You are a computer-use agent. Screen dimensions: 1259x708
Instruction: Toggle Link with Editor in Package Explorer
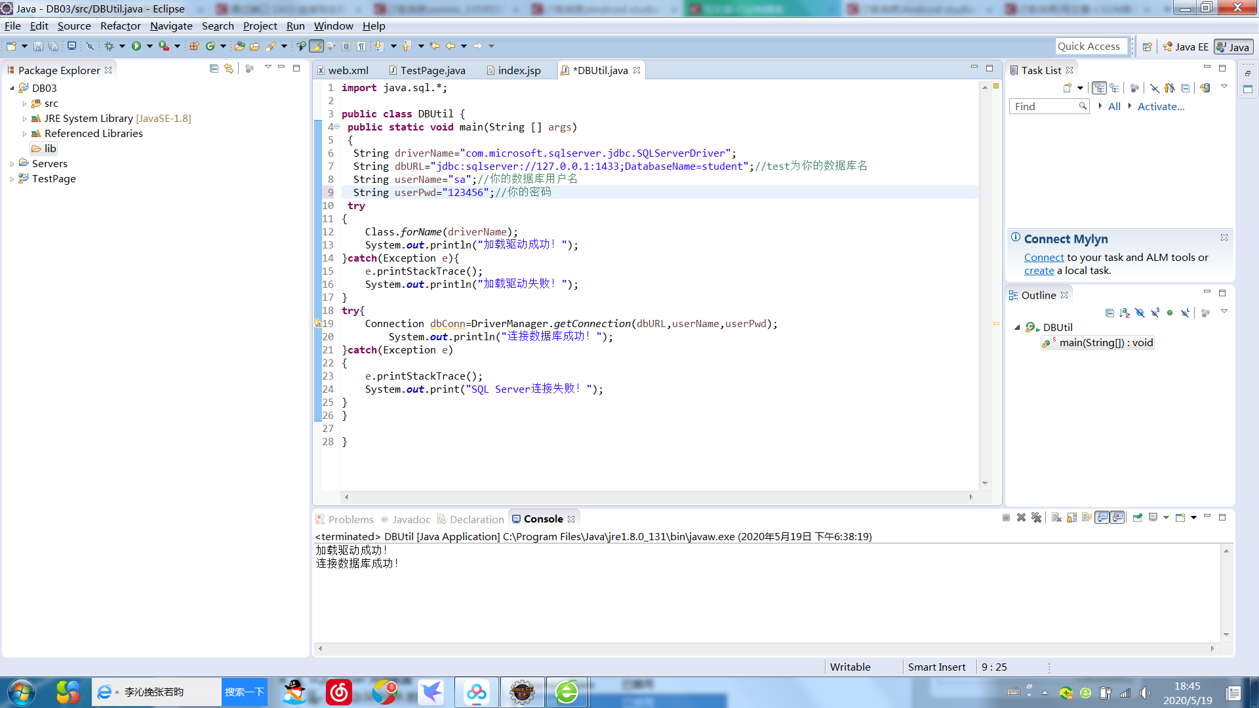pos(228,69)
